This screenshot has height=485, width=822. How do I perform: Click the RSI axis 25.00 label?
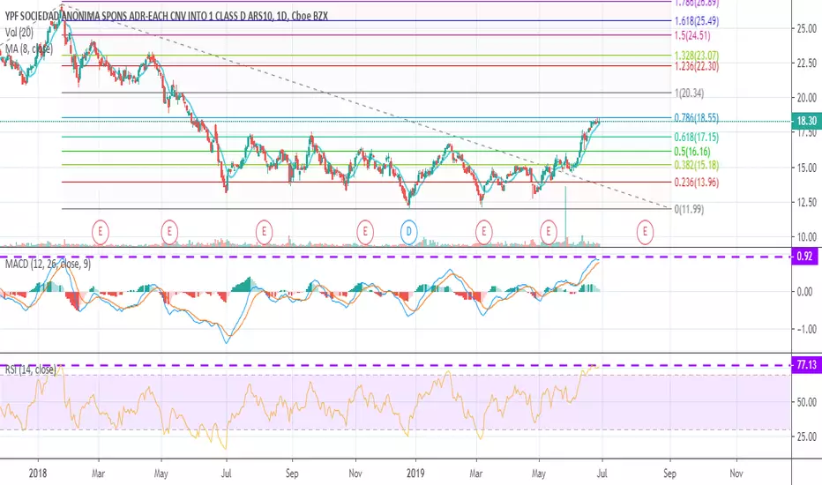pyautogui.click(x=806, y=436)
